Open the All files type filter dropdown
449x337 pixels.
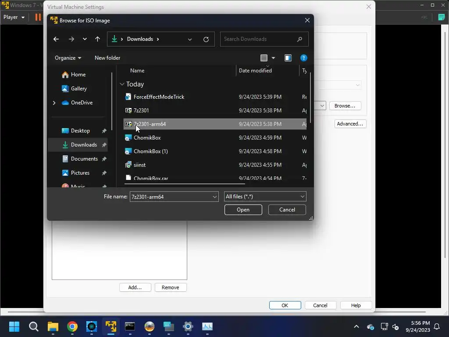pos(265,197)
